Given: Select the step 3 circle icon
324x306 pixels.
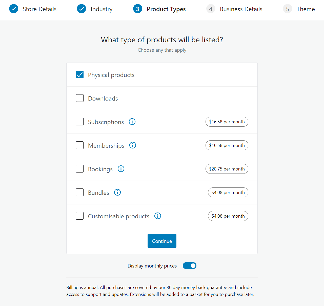Looking at the screenshot, I should click(137, 9).
